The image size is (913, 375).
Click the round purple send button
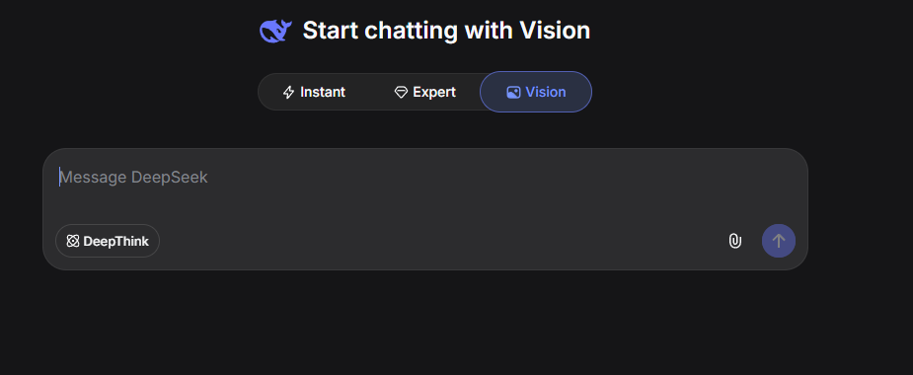pyautogui.click(x=779, y=241)
